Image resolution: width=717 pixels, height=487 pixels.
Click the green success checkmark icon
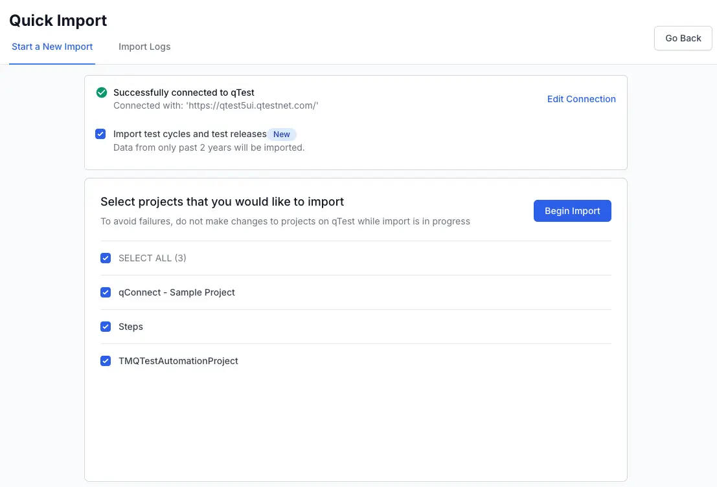pyautogui.click(x=101, y=92)
